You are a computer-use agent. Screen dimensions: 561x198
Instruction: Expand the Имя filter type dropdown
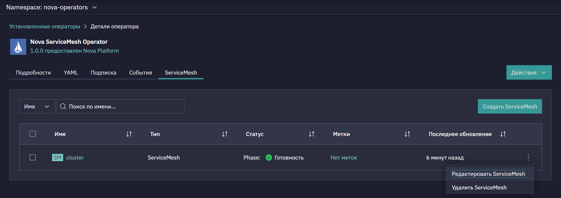click(x=37, y=106)
